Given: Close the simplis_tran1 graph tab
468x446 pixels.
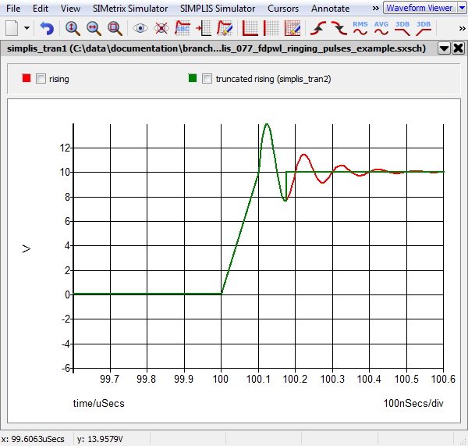Looking at the screenshot, I should tap(458, 48).
